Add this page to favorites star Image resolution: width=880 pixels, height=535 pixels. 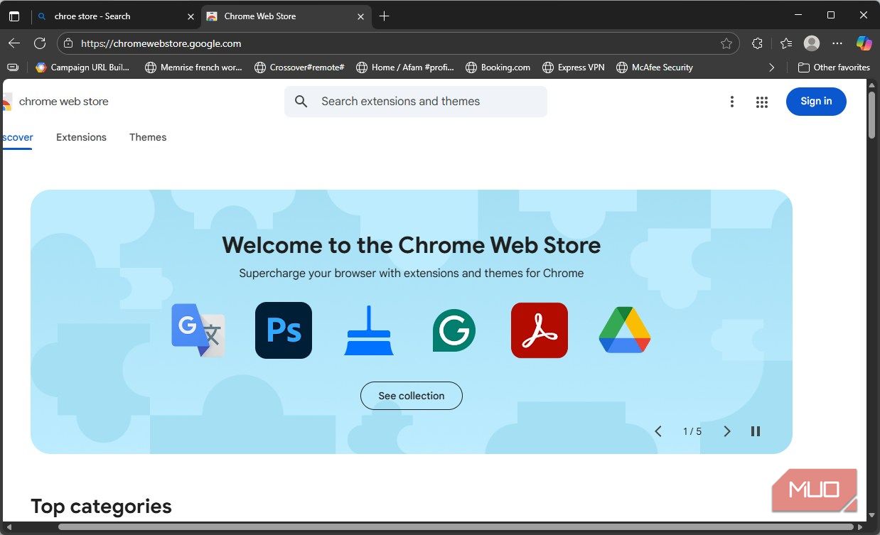click(726, 43)
